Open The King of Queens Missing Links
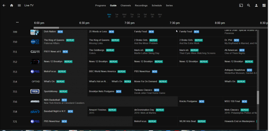Image resolution: width=269 pixels, height=131 pixels. pos(110,42)
